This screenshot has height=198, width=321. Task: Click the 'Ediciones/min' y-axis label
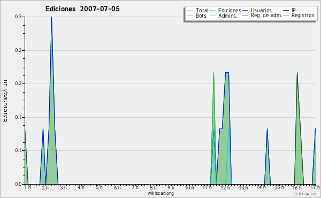5,101
